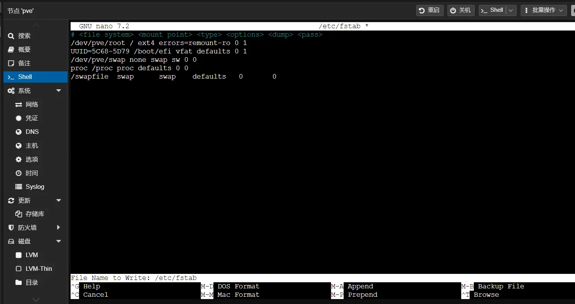Click the 重启 reboot button
Image resolution: width=575 pixels, height=304 pixels.
tap(430, 10)
